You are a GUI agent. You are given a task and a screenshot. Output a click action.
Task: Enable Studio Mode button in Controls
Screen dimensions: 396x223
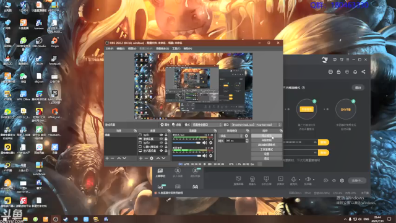click(x=267, y=149)
